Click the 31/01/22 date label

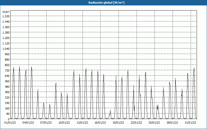click(x=190, y=123)
